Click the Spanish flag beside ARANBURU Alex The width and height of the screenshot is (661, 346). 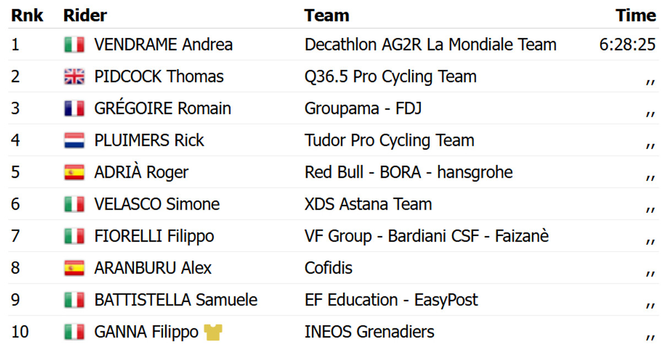(74, 268)
